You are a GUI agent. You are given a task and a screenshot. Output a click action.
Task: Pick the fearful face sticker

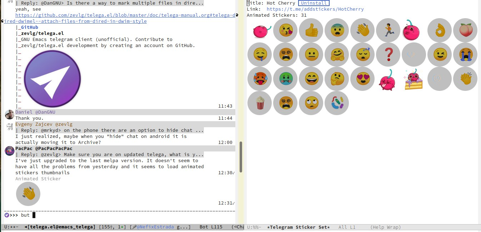(x=337, y=30)
